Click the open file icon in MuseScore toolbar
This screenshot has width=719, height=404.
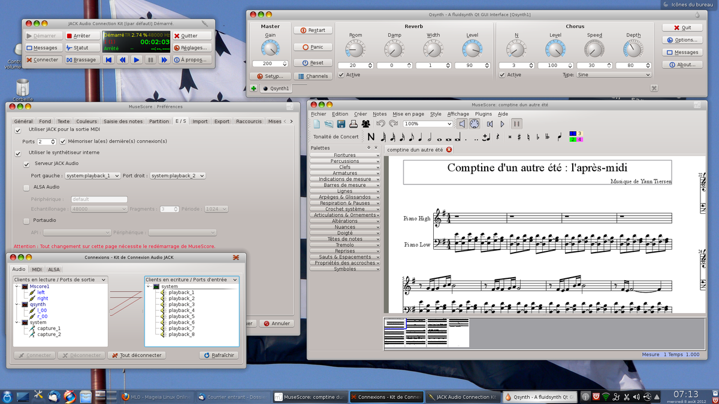[328, 124]
